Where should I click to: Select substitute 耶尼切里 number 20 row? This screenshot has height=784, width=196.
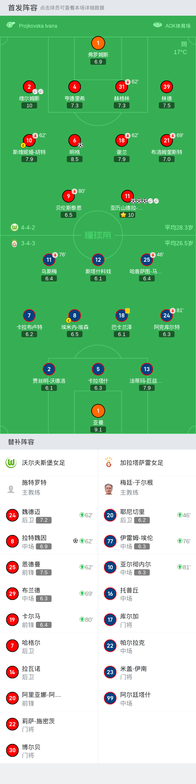[147, 516]
